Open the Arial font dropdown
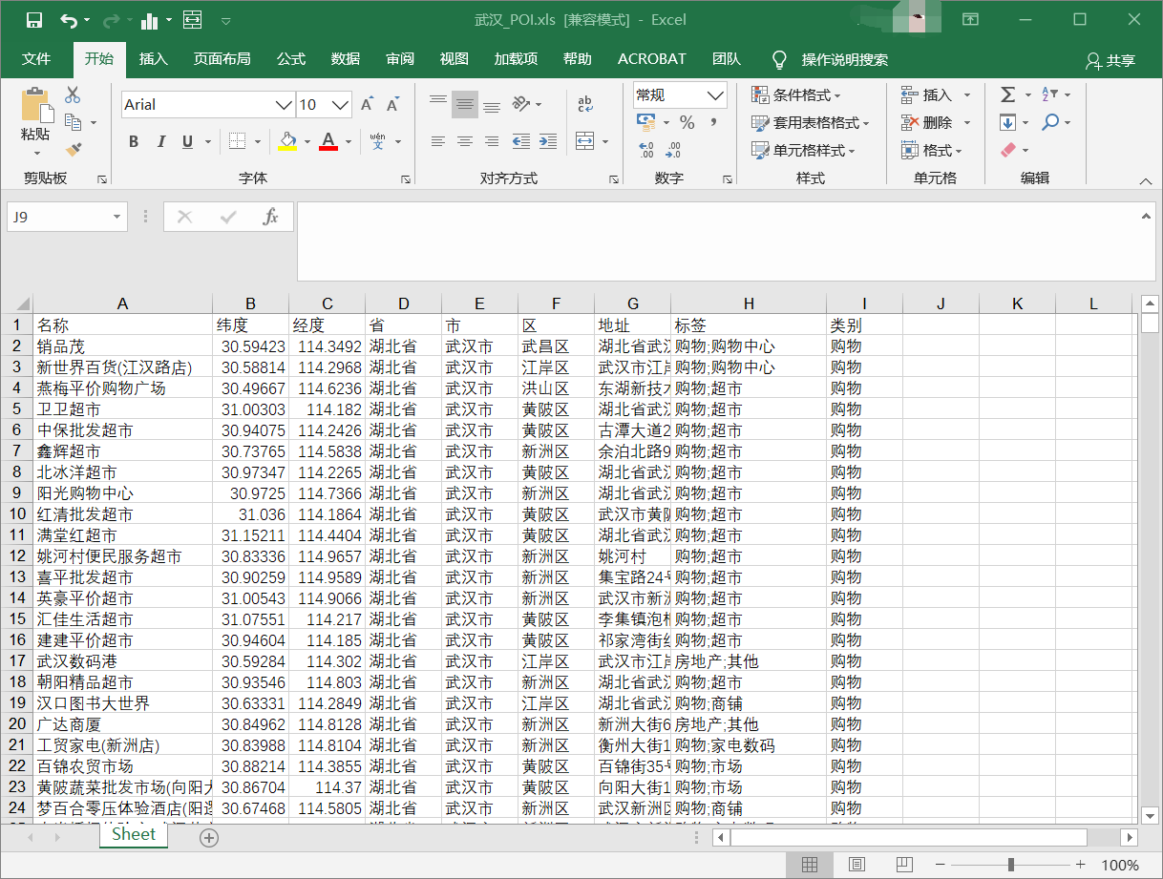Viewport: 1163px width, 879px height. tap(283, 104)
